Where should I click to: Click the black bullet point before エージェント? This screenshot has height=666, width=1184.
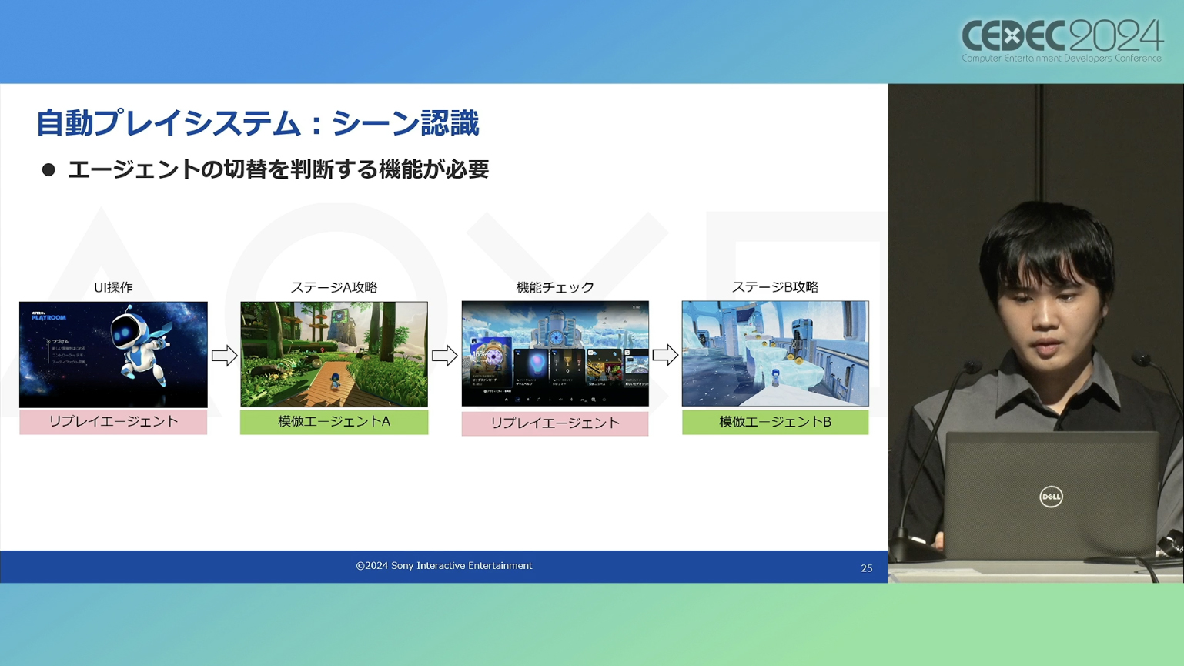48,170
